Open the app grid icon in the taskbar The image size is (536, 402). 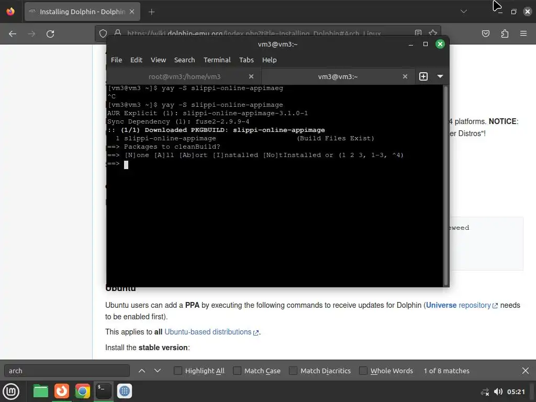pos(125,391)
